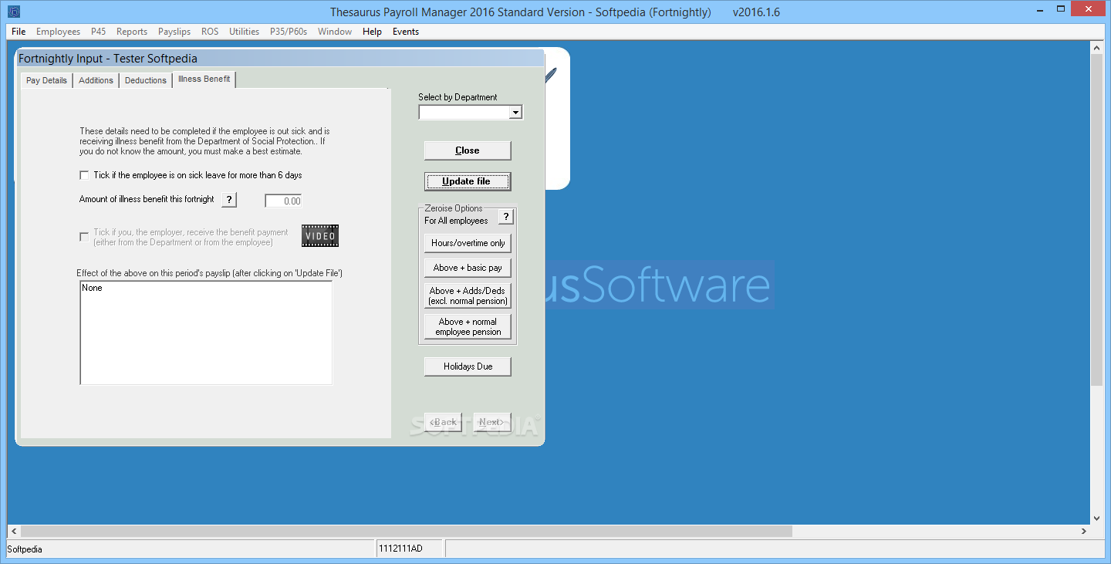Zeroise Hours/overtime only
This screenshot has height=564, width=1111.
point(468,243)
